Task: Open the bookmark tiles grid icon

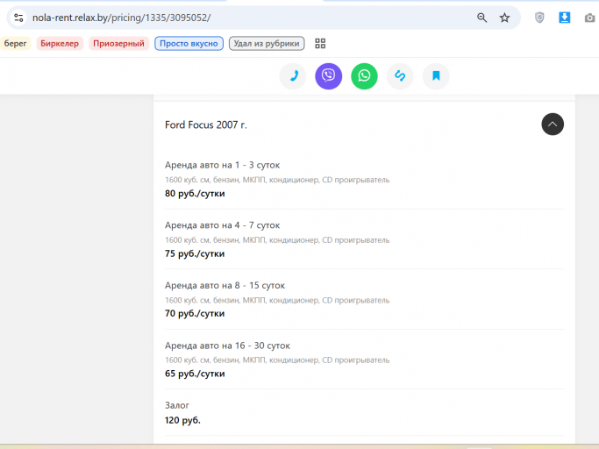Action: (320, 44)
